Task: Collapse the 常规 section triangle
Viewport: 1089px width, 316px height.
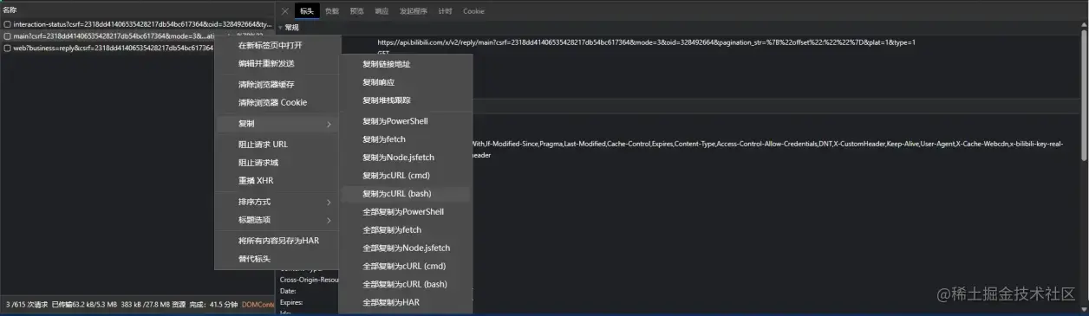Action: click(280, 28)
